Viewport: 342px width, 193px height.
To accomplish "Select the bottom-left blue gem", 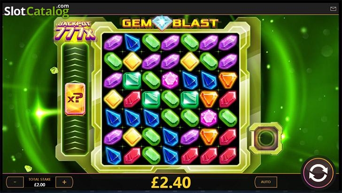I will [x=113, y=156].
